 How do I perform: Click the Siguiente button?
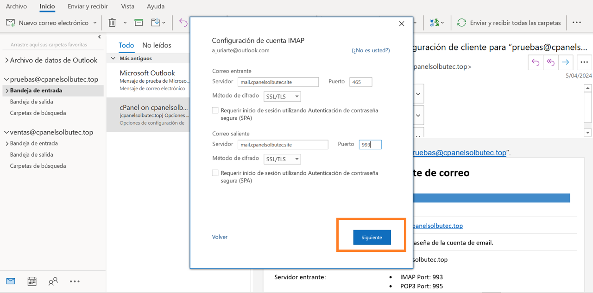tap(372, 237)
